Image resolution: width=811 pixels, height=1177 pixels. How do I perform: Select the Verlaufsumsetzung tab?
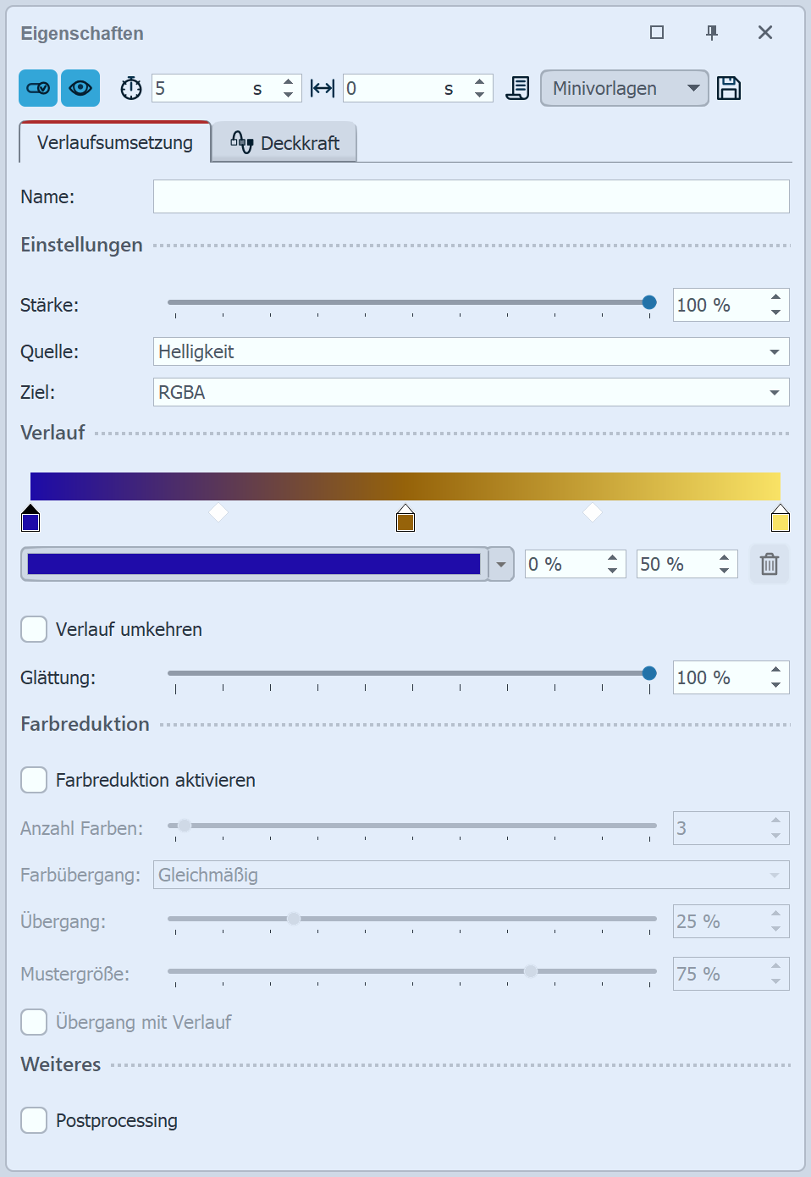[115, 142]
